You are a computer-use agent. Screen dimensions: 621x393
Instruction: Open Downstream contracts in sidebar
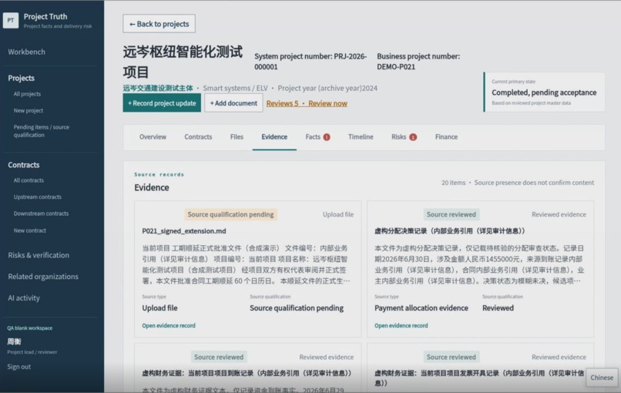[41, 213]
